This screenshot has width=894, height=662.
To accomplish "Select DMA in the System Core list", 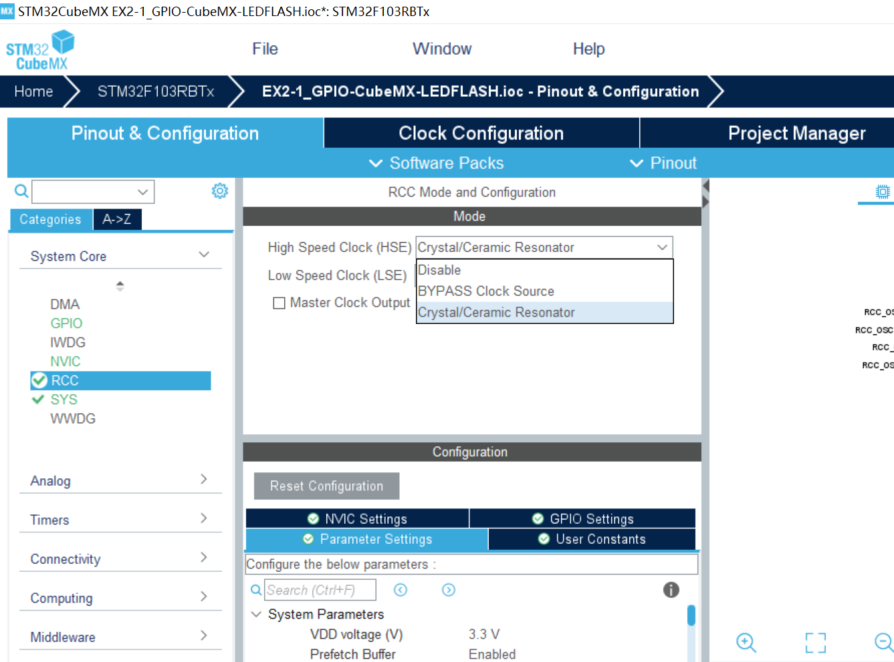I will [x=65, y=304].
